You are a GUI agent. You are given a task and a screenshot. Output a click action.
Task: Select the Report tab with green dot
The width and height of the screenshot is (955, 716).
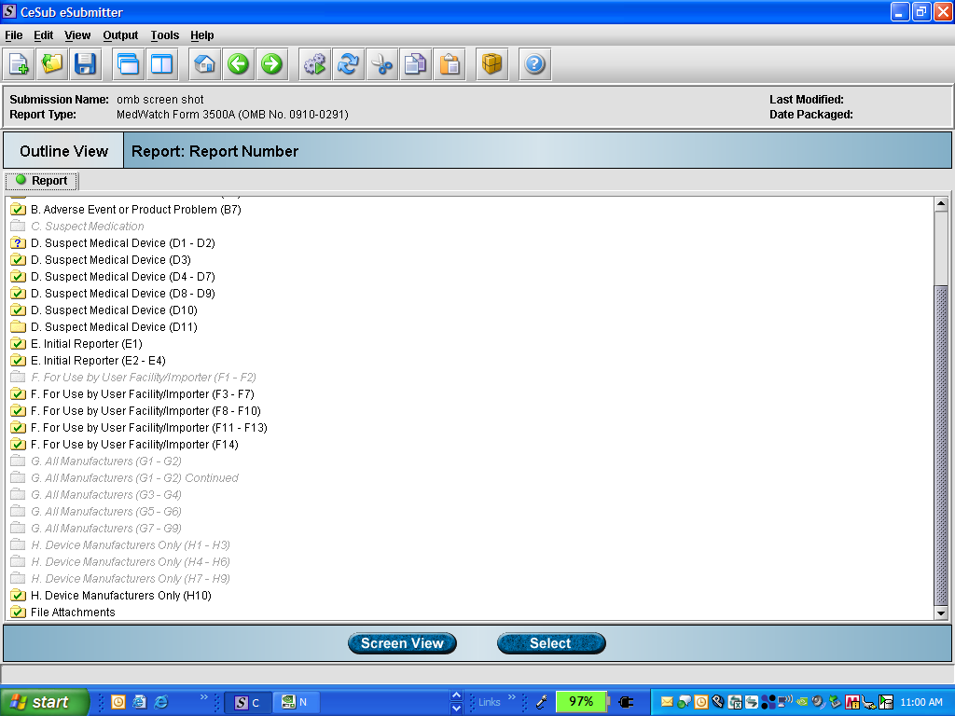tap(41, 181)
